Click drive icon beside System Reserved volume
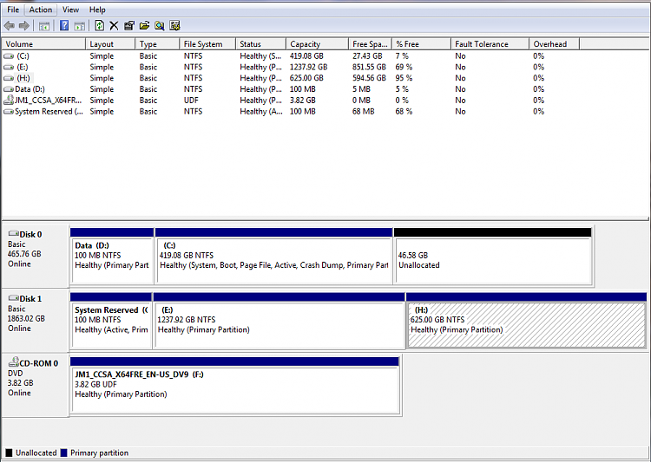 (9, 112)
